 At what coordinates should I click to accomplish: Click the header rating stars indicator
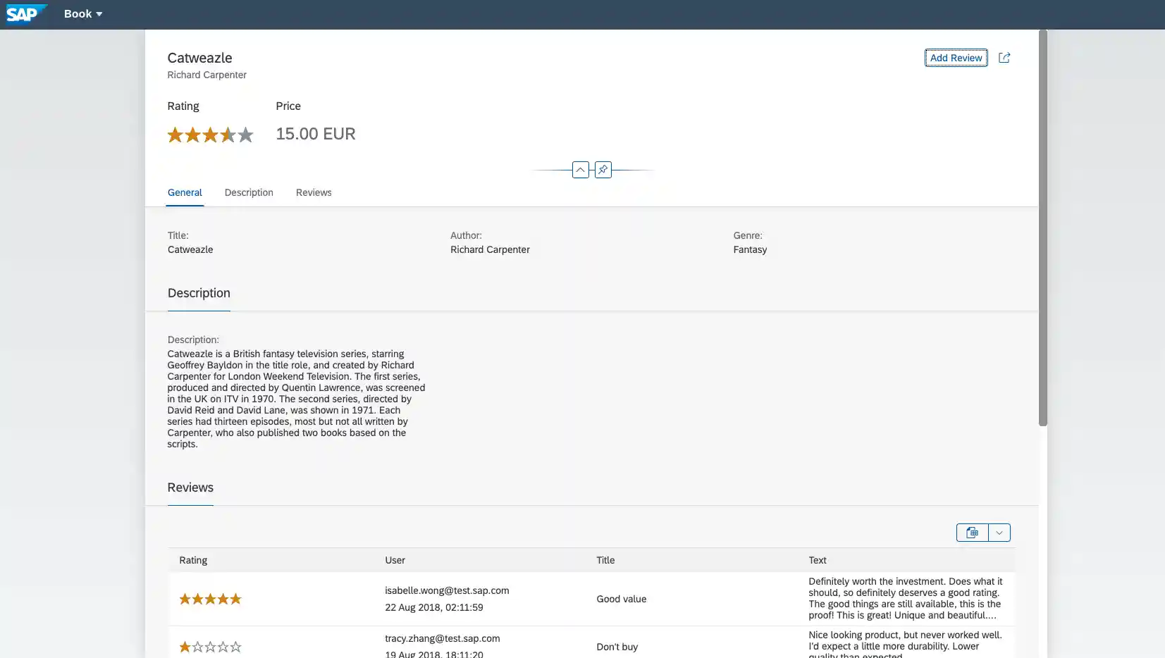point(210,135)
